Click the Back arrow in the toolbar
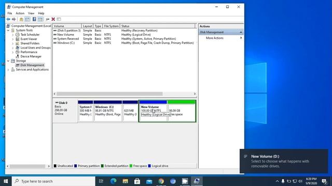Viewport: 332px width, 186px height. (8, 19)
